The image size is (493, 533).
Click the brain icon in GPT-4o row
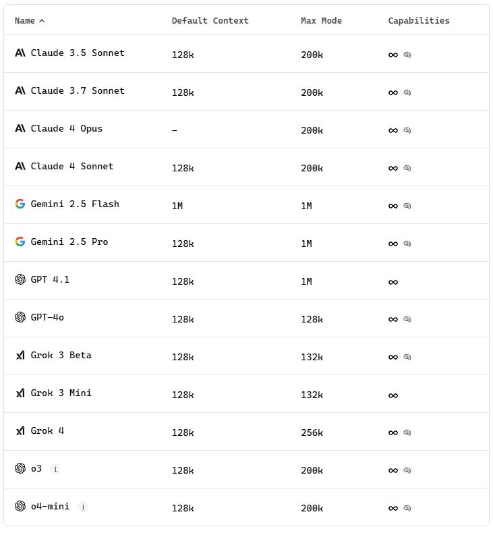407,319
